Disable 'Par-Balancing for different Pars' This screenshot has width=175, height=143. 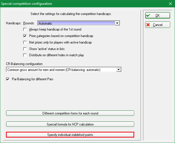point(8,79)
